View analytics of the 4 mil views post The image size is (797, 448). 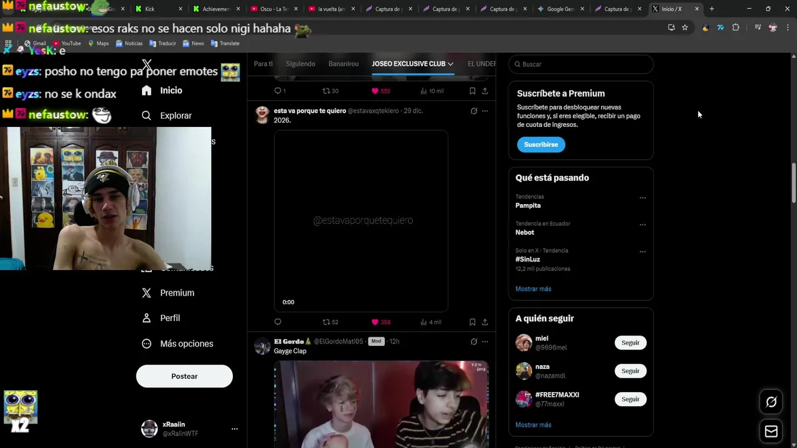click(430, 322)
